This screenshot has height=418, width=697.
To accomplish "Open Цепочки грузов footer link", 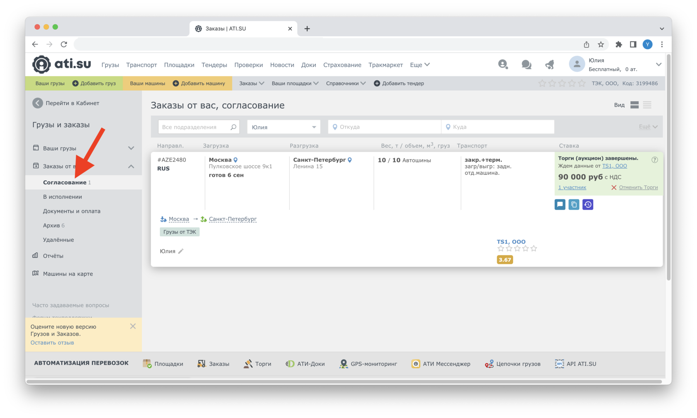I will [x=513, y=364].
